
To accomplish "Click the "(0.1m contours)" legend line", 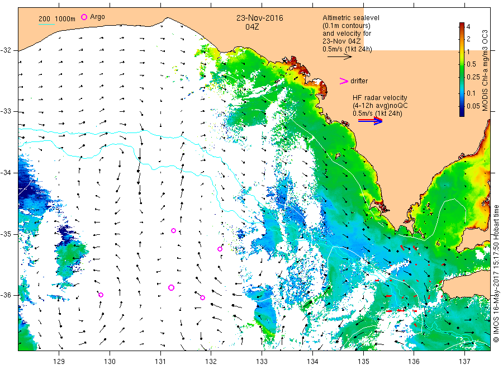I will (x=347, y=26).
